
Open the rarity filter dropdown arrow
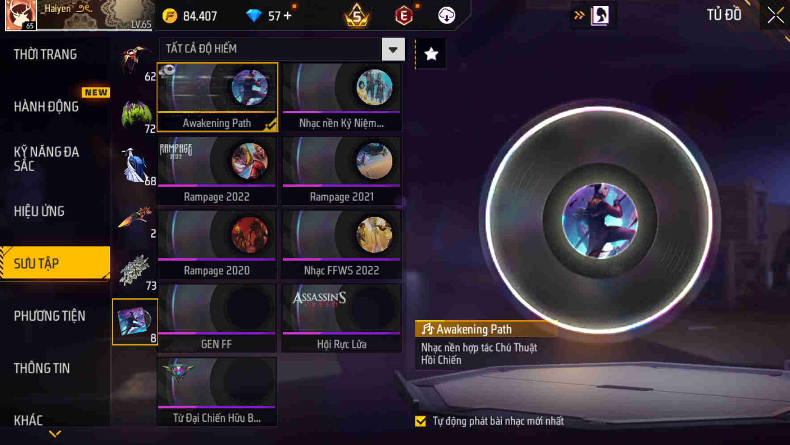pyautogui.click(x=393, y=49)
